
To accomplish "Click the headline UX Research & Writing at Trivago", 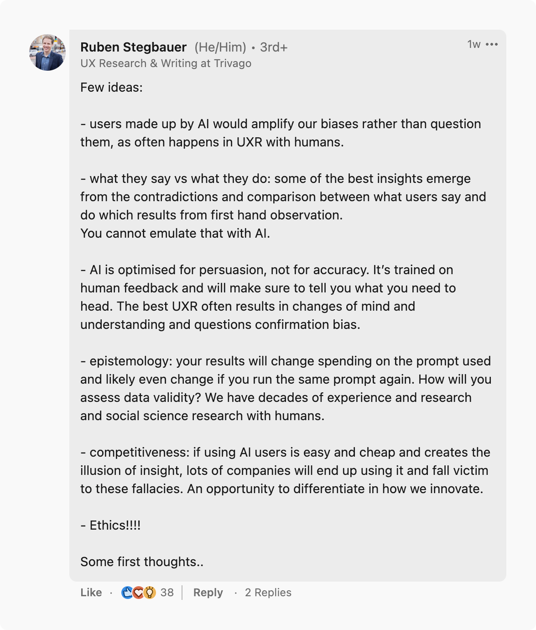I will pos(166,63).
